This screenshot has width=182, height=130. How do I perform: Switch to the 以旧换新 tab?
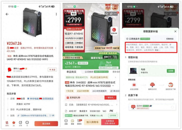pos(89,72)
